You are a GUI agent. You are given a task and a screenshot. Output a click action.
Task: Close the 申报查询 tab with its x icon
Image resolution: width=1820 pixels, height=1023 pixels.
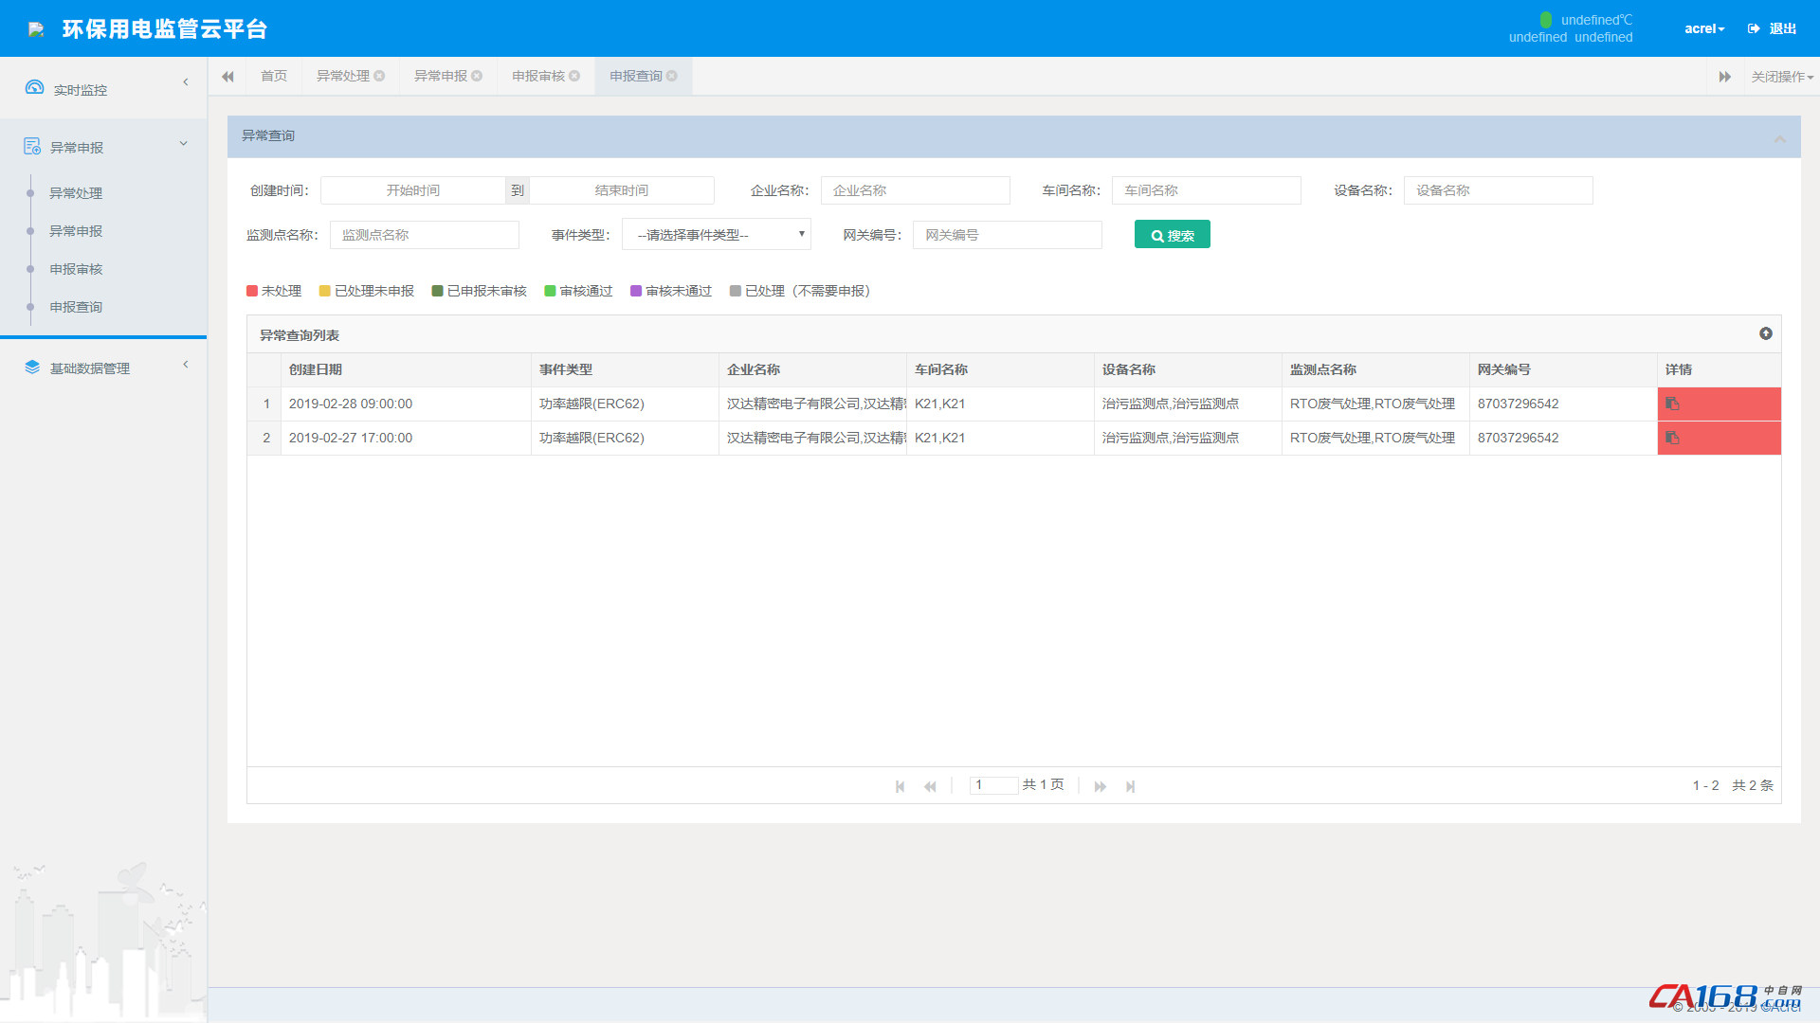tap(672, 77)
